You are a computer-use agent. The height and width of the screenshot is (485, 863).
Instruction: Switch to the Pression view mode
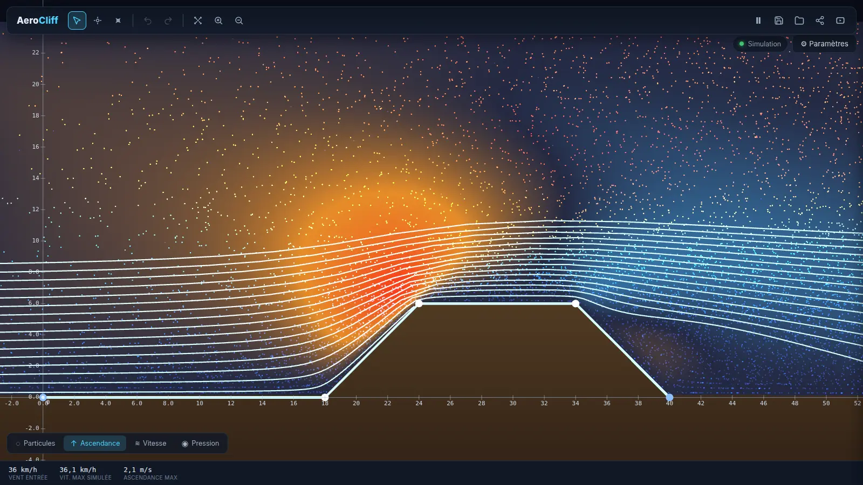(200, 443)
